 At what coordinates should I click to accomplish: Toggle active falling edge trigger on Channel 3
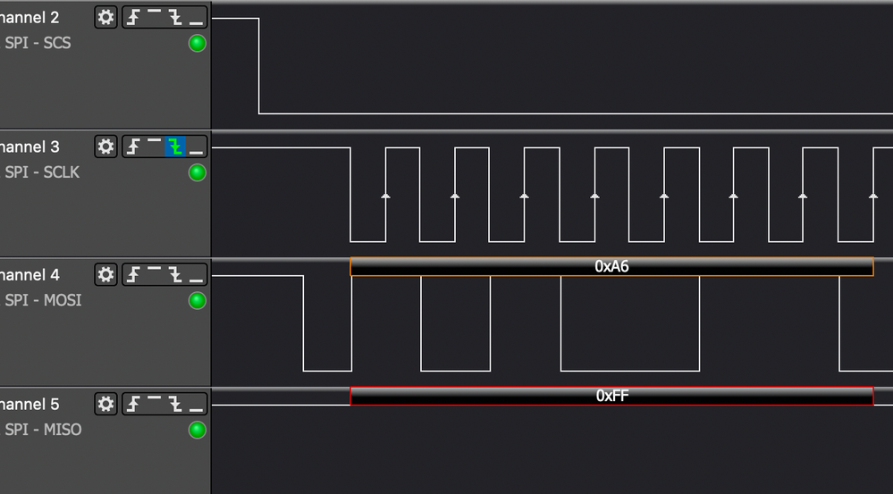[175, 147]
